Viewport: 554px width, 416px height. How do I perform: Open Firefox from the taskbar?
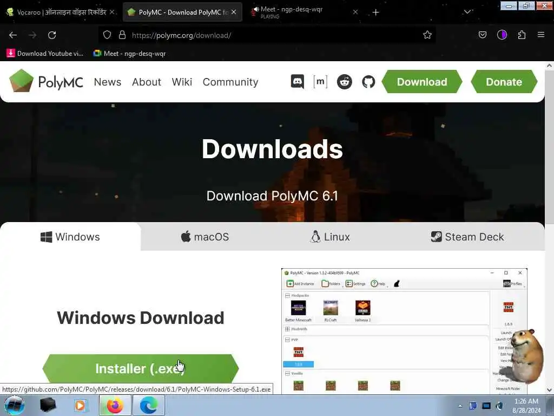115,405
